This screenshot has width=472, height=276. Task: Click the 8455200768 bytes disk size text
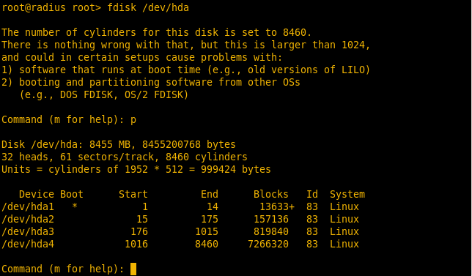tap(189, 145)
